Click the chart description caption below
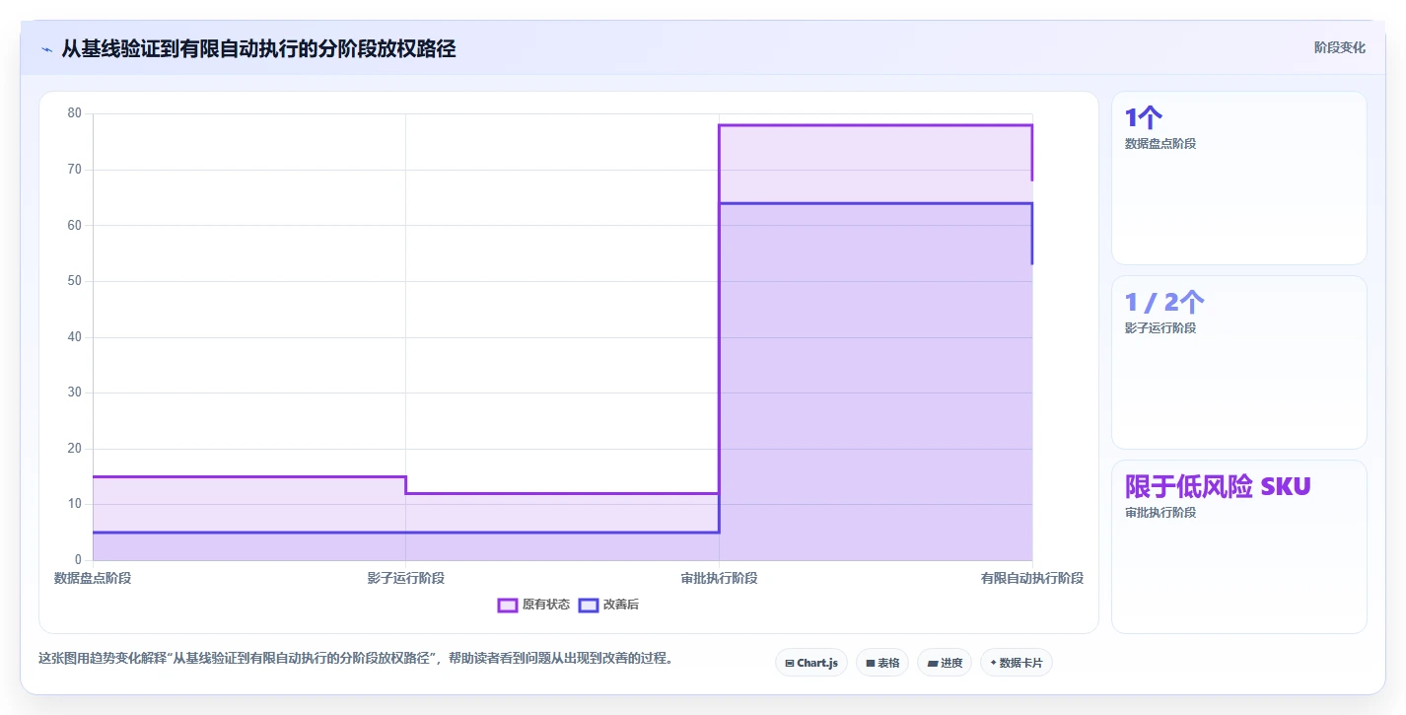This screenshot has width=1406, height=715. [359, 658]
